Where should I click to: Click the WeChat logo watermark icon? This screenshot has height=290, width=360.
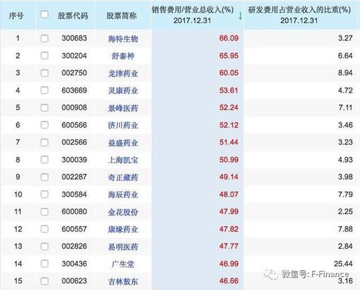pyautogui.click(x=271, y=274)
